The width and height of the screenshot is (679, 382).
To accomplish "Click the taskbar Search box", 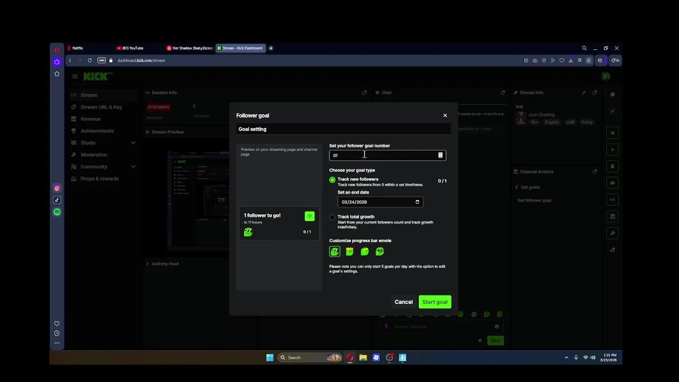I will pyautogui.click(x=310, y=358).
